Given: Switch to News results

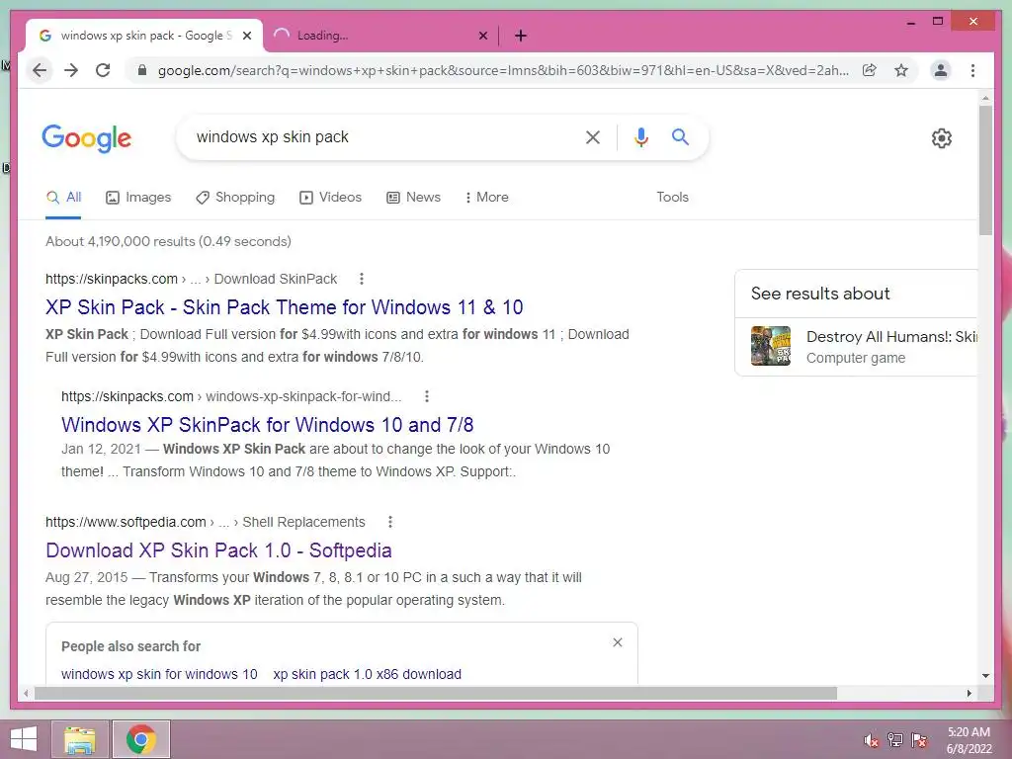Looking at the screenshot, I should click(x=414, y=198).
